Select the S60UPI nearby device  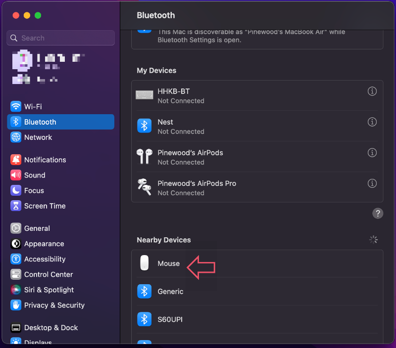coord(257,319)
